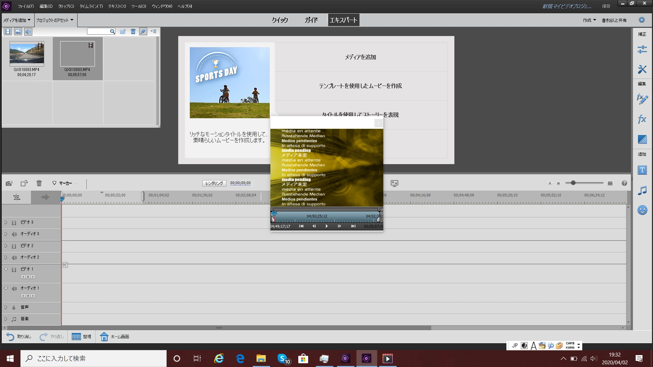This screenshot has height=367, width=653.
Task: Collapse the オーディオ 1 track
Action: [6, 288]
